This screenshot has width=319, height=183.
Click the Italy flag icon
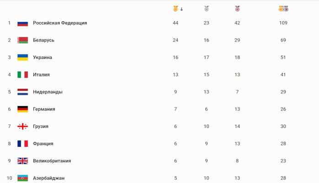point(22,75)
